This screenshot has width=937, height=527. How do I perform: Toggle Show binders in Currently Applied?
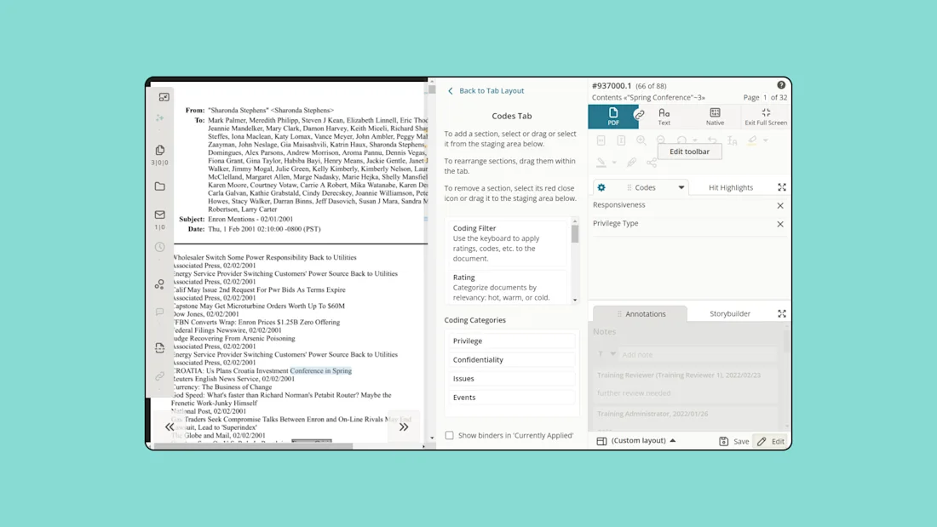tap(450, 436)
